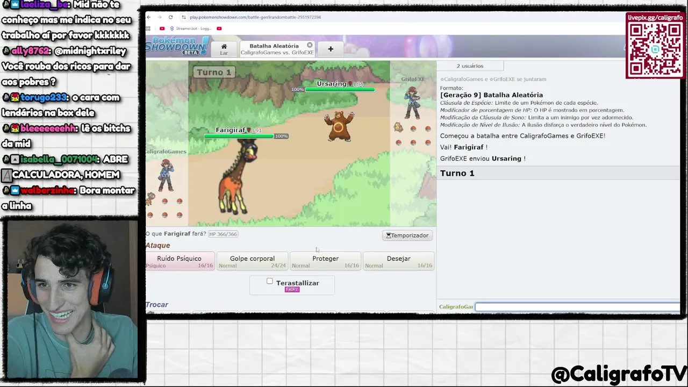Screen dimensions: 688x387
Task: Open a new room with the plus tab
Action: [331, 49]
